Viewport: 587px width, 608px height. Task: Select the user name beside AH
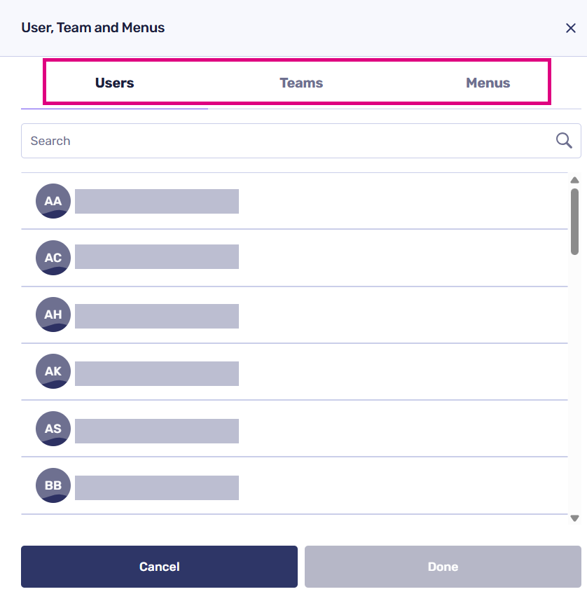[157, 316]
